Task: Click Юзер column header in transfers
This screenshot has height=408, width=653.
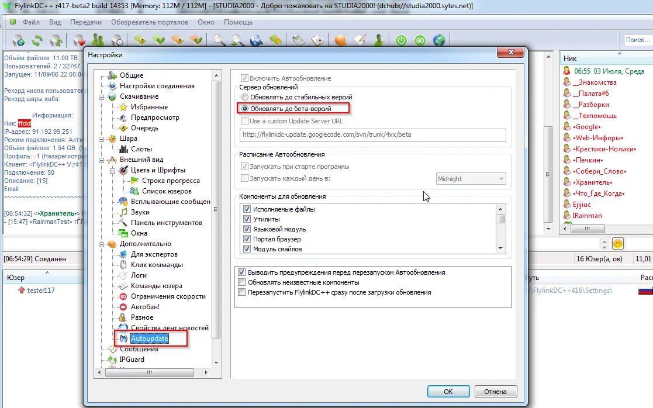Action: pos(44,277)
